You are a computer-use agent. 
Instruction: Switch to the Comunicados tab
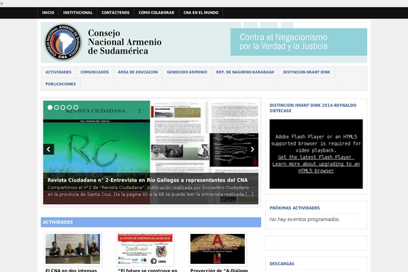(x=95, y=72)
